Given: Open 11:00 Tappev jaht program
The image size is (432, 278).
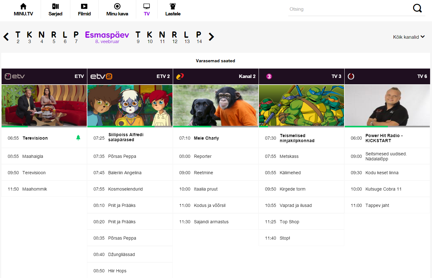Looking at the screenshot, I should 387,205.
